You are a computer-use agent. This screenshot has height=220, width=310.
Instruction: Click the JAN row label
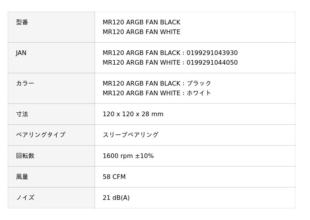pyautogui.click(x=21, y=53)
